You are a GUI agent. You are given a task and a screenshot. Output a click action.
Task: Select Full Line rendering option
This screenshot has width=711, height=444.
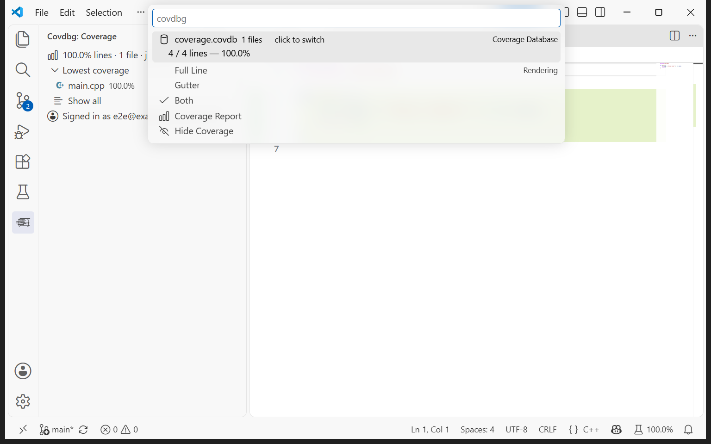click(x=356, y=70)
